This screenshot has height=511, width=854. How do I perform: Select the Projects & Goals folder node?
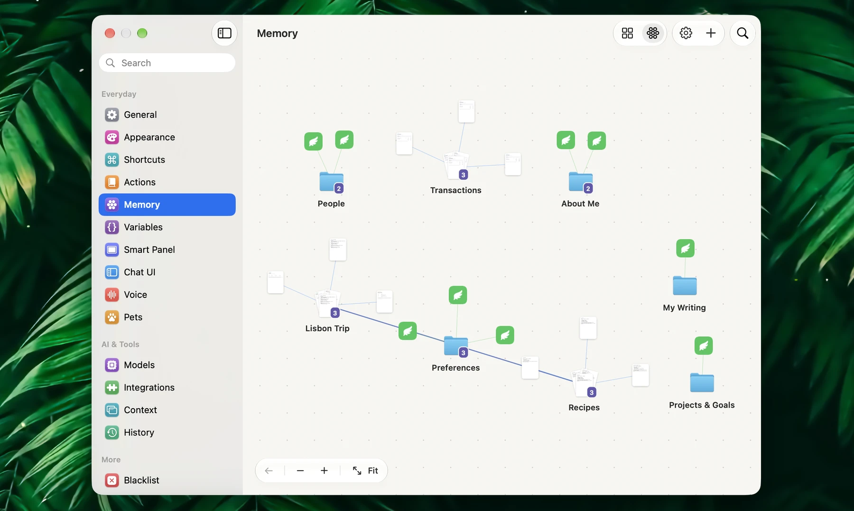pyautogui.click(x=702, y=382)
